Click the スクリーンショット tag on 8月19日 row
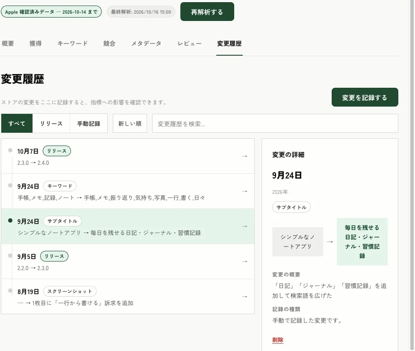 pos(70,292)
